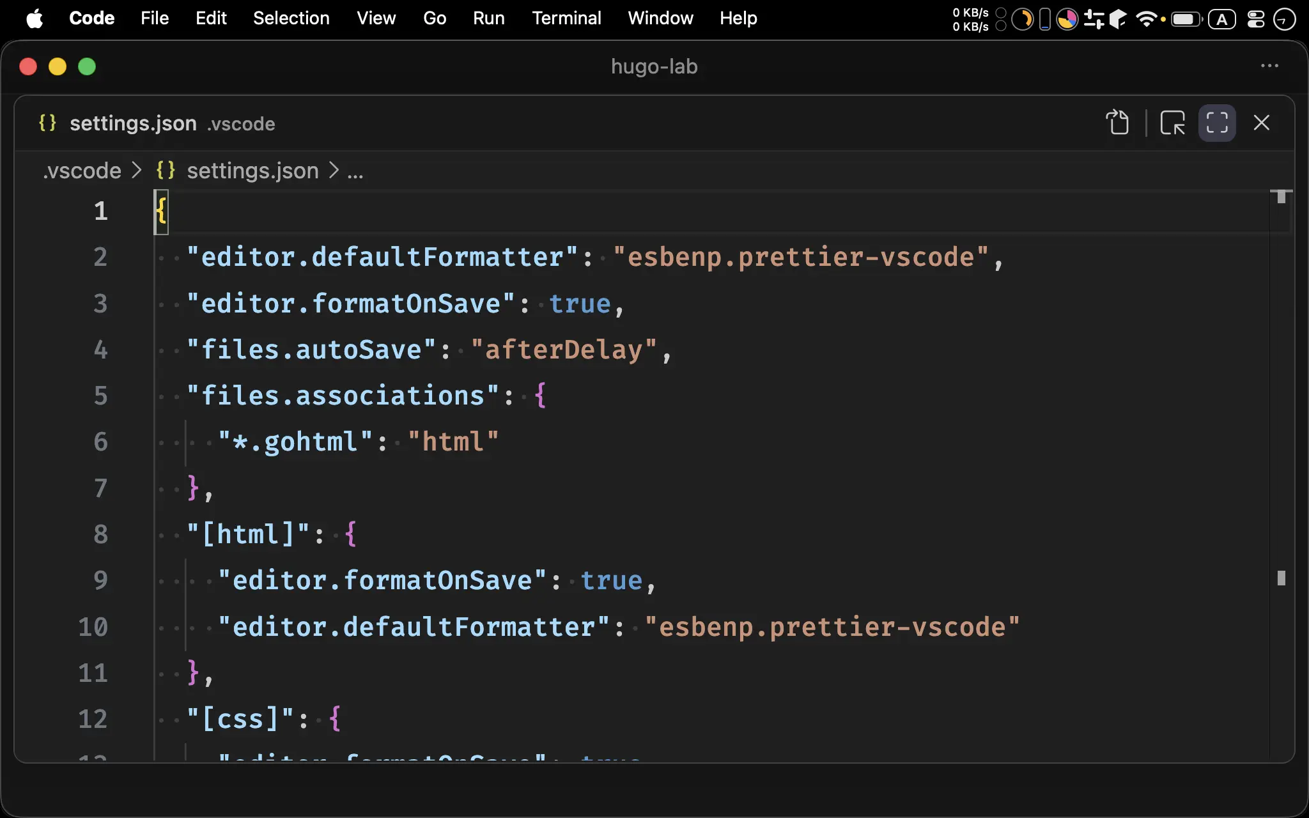Click the battery status icon
The image size is (1309, 818).
[1186, 19]
